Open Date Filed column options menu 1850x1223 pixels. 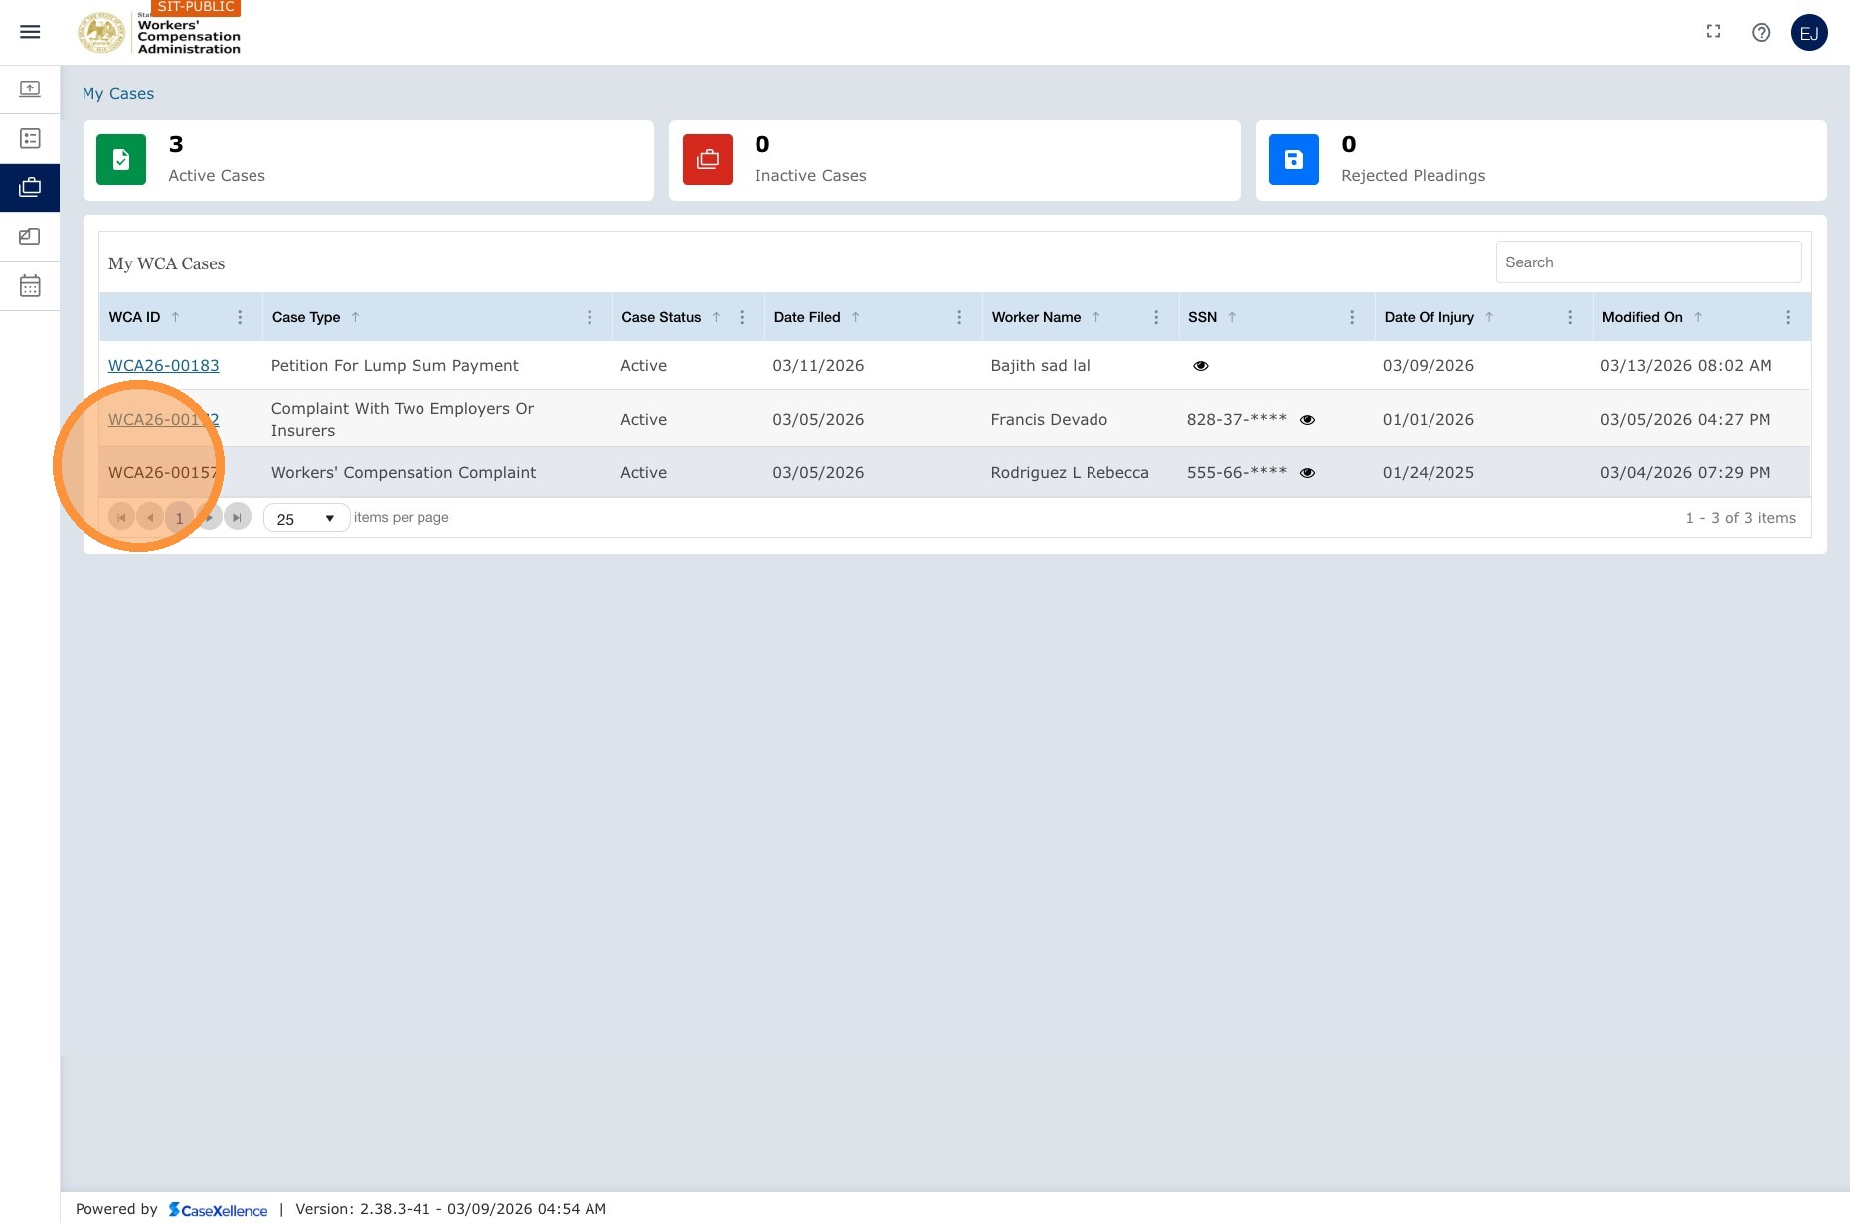959,317
